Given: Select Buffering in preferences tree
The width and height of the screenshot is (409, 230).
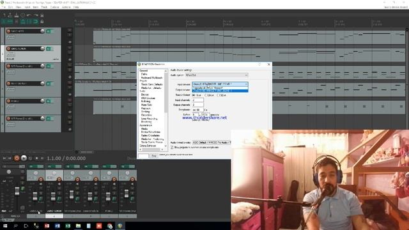Looking at the screenshot, I should pos(146,102).
